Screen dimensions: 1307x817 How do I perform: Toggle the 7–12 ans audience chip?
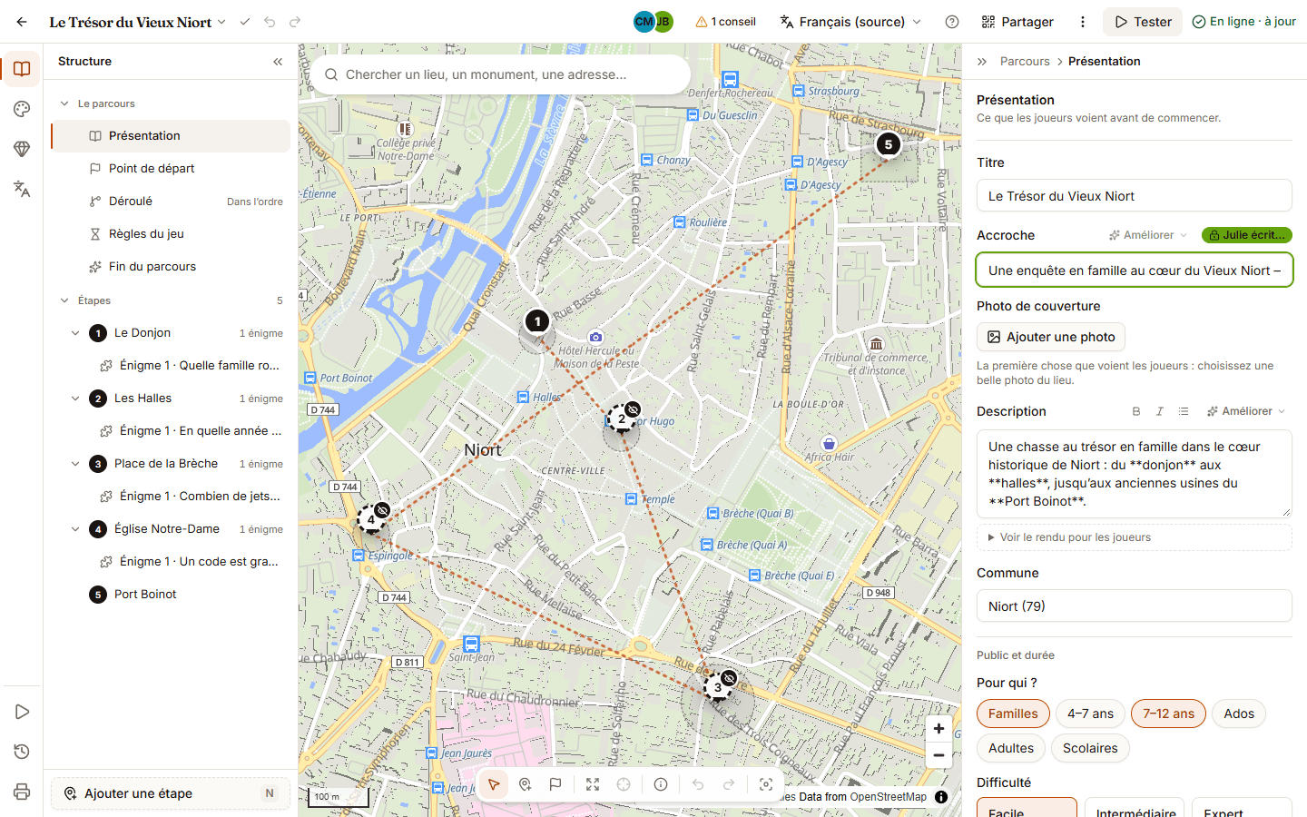pyautogui.click(x=1168, y=714)
